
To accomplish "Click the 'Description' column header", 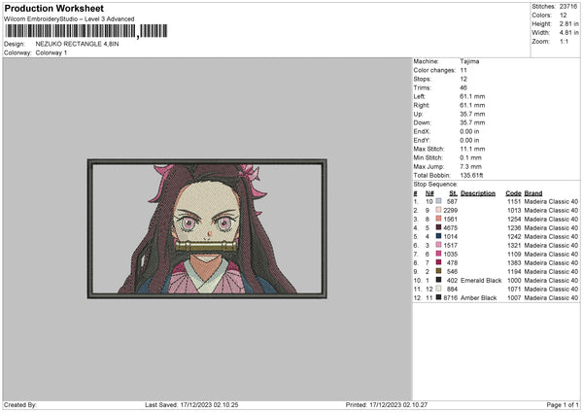I will pyautogui.click(x=478, y=193).
